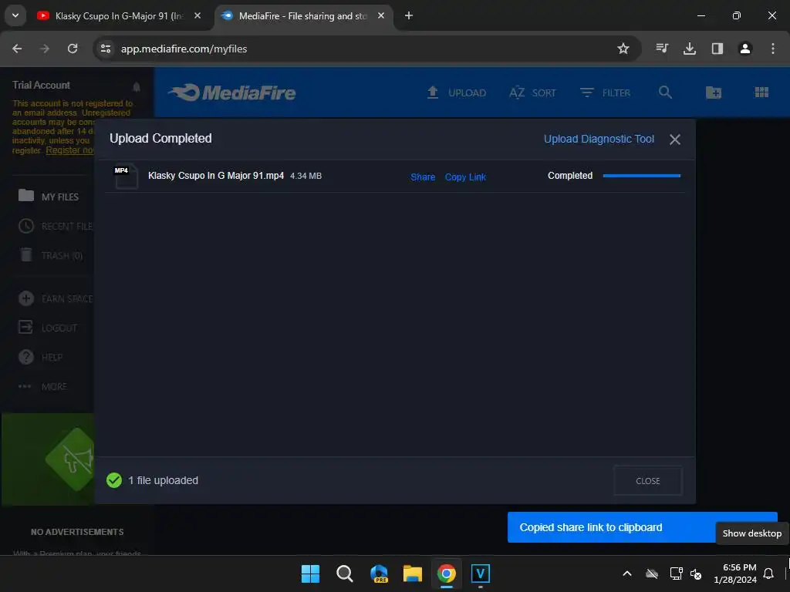Click the CLOSE button in upload dialog
This screenshot has width=790, height=592.
coord(647,481)
